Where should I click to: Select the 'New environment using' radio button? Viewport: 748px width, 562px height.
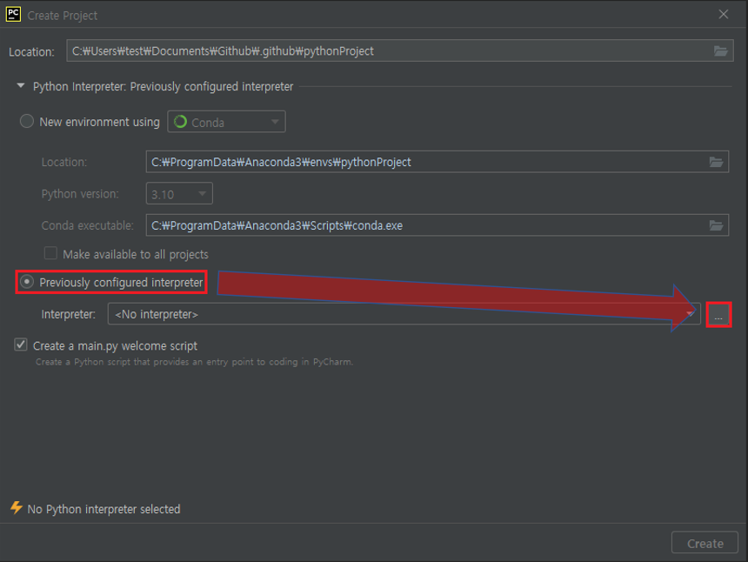[x=27, y=121]
